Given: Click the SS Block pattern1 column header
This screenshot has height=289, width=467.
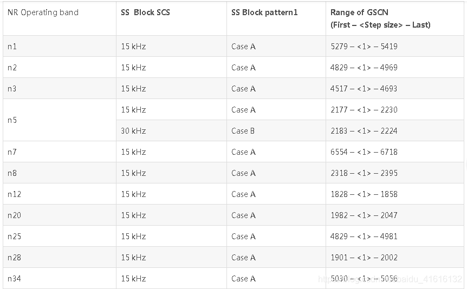Looking at the screenshot, I should (x=264, y=12).
